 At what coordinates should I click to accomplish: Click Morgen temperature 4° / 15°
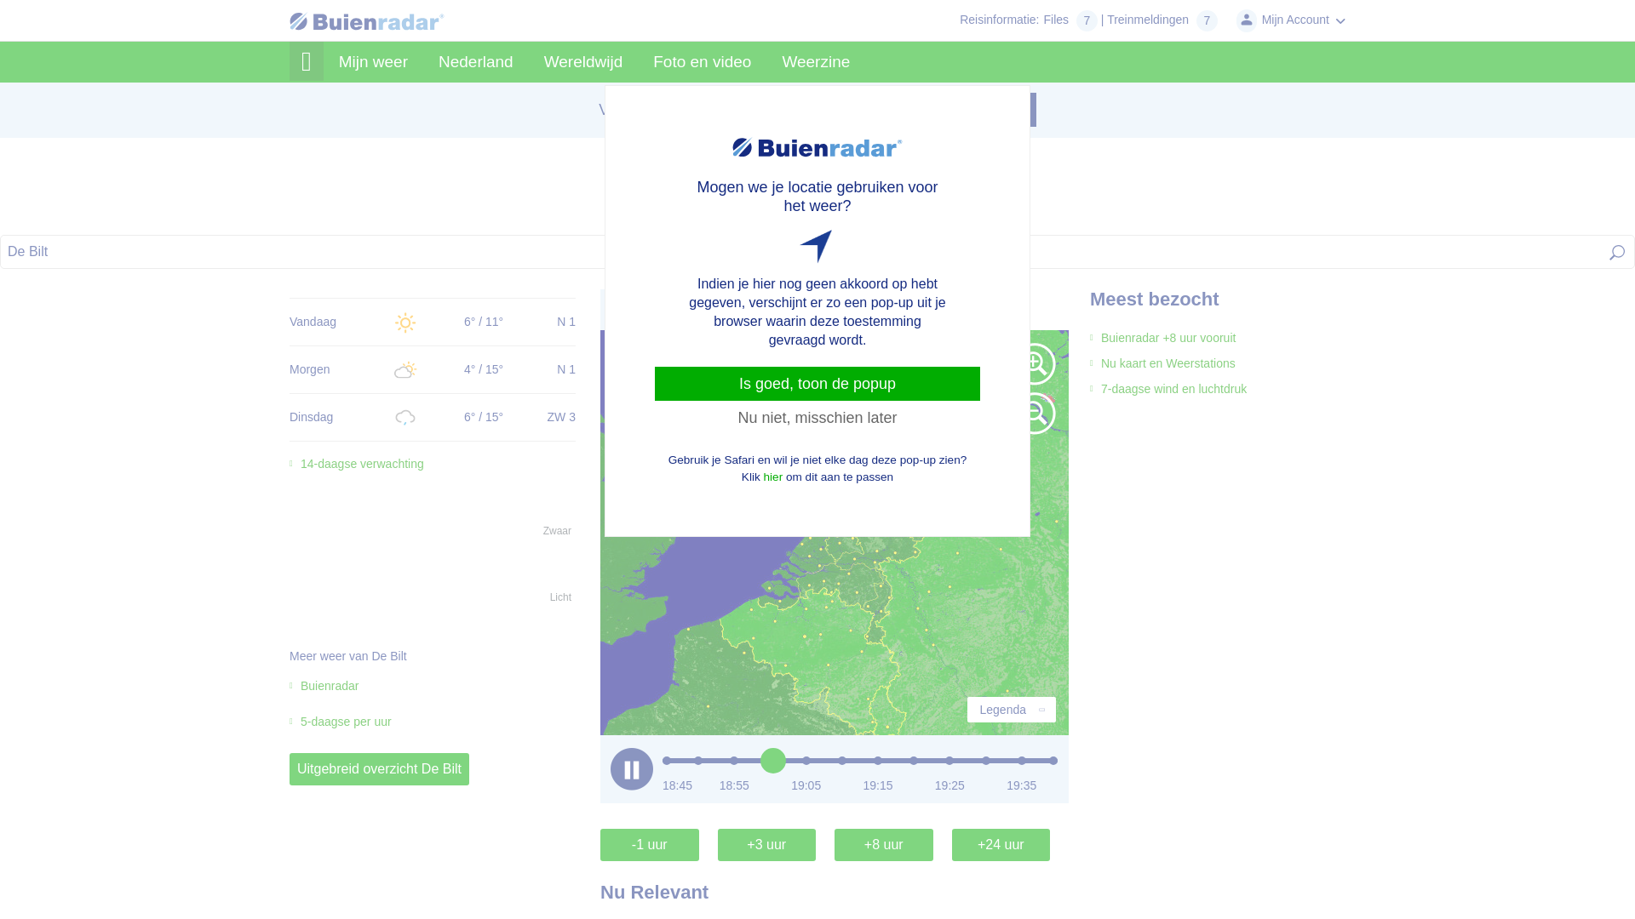[x=484, y=369]
